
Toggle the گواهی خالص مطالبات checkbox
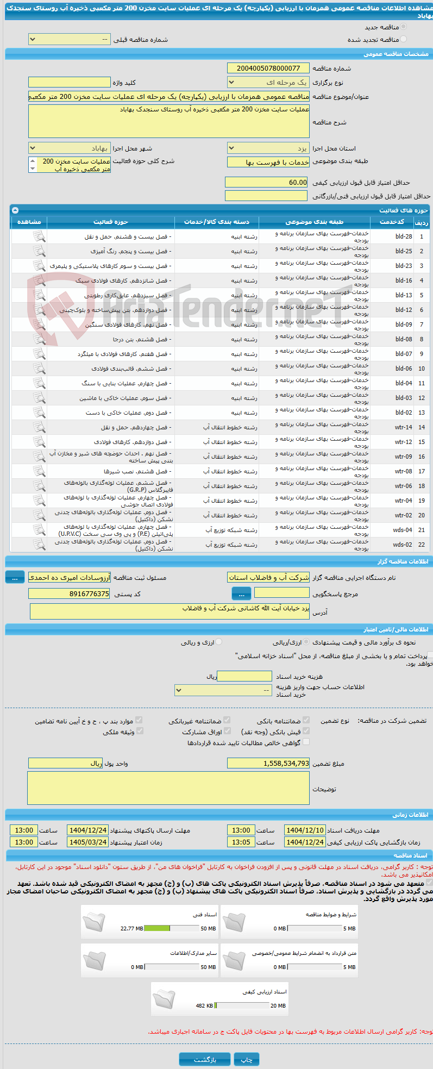(306, 742)
